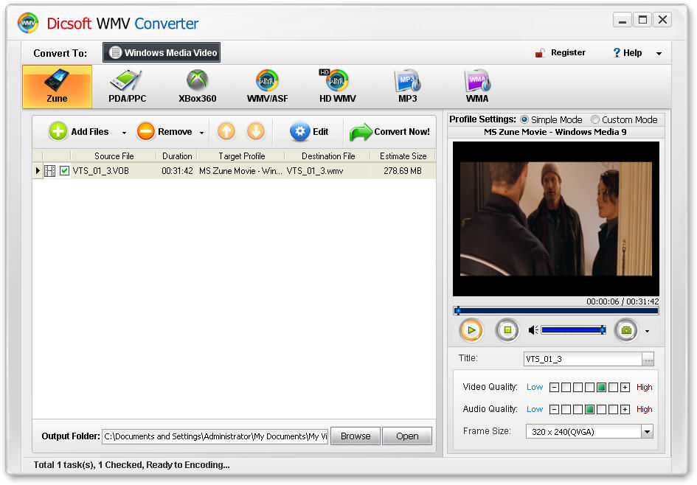Click the green Add Files plus icon
The height and width of the screenshot is (485, 697).
[58, 131]
